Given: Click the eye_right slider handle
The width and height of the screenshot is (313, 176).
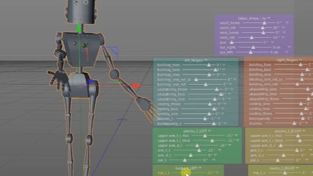Looking at the screenshot, I should click(253, 47).
